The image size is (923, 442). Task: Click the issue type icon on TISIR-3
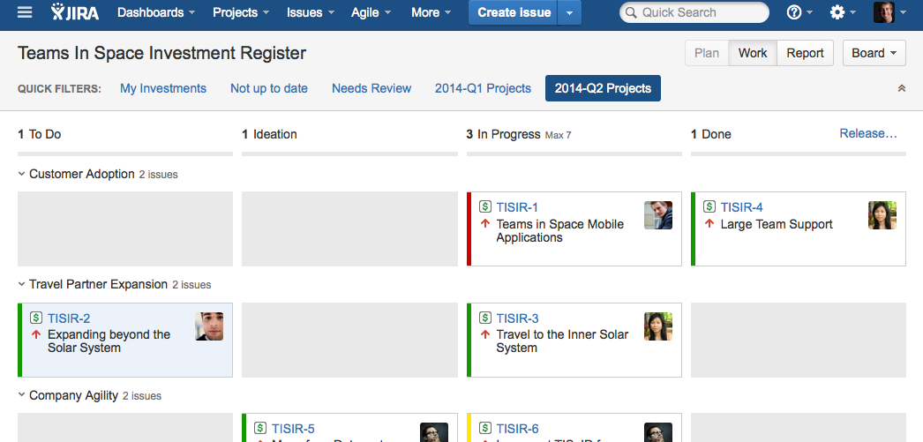point(485,318)
